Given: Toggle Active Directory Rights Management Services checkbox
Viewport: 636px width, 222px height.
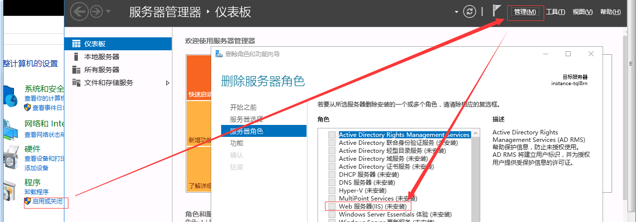Looking at the screenshot, I should point(332,135).
